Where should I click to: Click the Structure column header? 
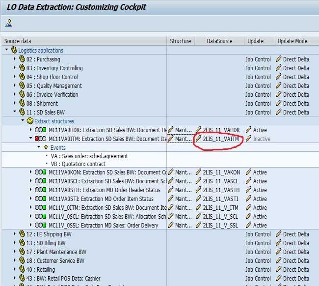pyautogui.click(x=181, y=41)
